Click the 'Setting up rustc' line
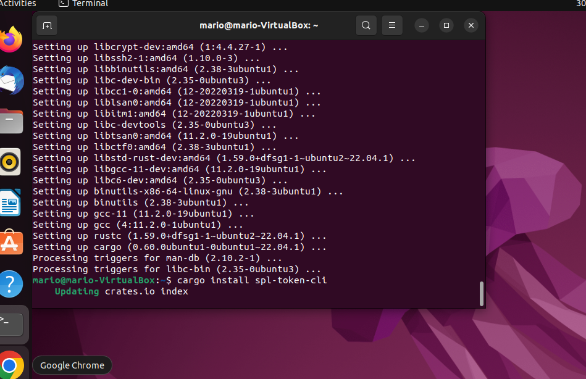The width and height of the screenshot is (586, 379). click(180, 236)
